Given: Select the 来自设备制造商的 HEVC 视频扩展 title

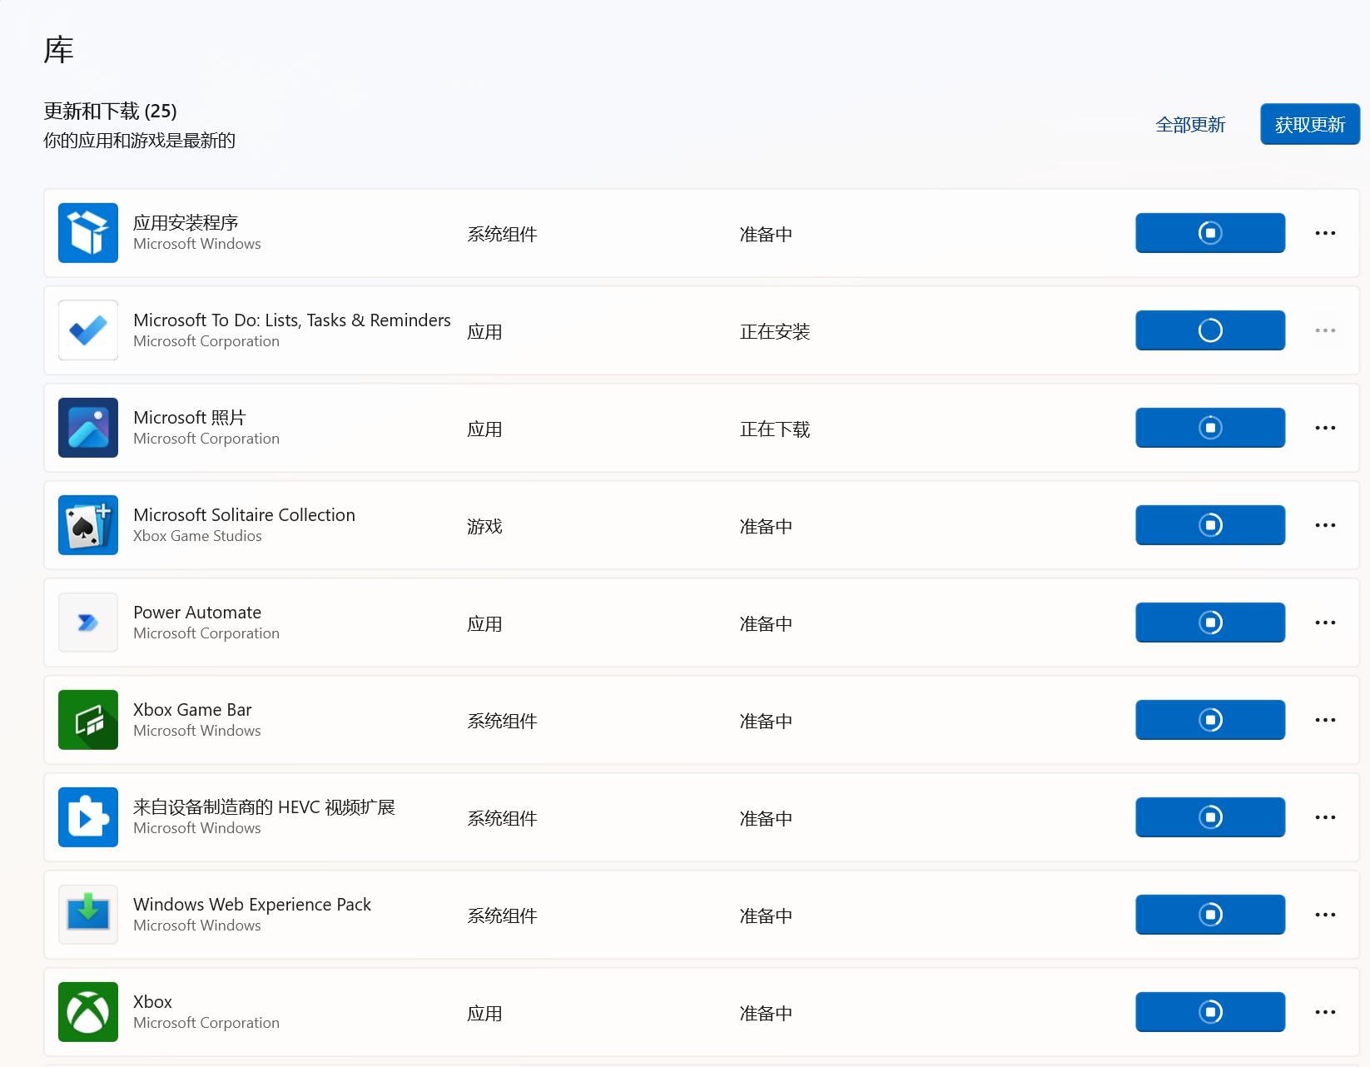Looking at the screenshot, I should click(264, 806).
